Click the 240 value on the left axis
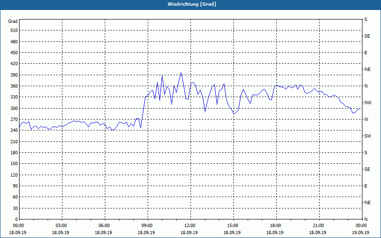The height and width of the screenshot is (238, 381). tap(14, 130)
